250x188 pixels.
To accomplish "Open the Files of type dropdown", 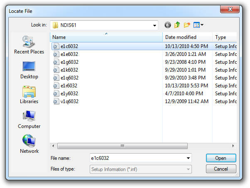I will tap(141, 169).
